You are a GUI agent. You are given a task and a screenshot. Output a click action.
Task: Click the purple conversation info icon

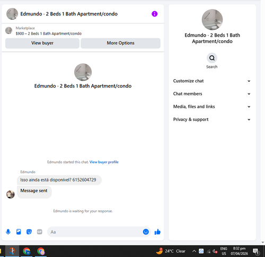point(154,14)
